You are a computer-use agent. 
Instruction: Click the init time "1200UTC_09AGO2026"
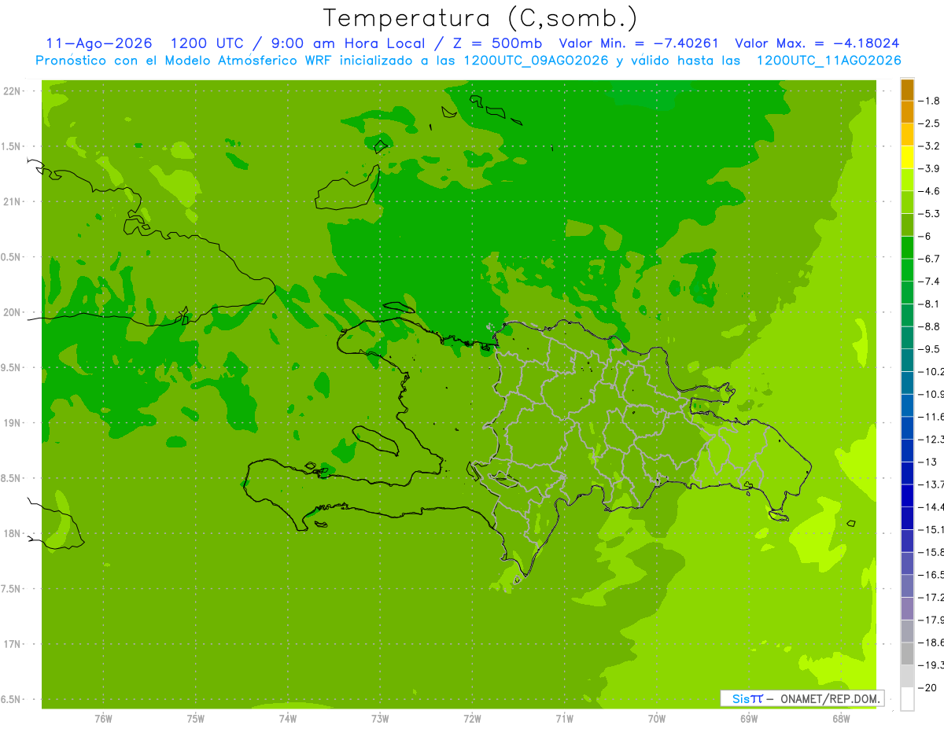(535, 61)
